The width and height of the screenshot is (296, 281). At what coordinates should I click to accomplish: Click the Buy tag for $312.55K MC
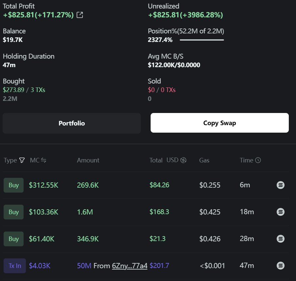coord(14,185)
